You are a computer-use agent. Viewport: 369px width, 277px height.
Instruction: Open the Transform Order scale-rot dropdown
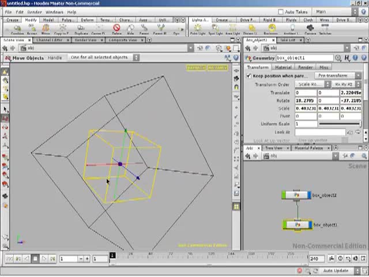pos(312,84)
